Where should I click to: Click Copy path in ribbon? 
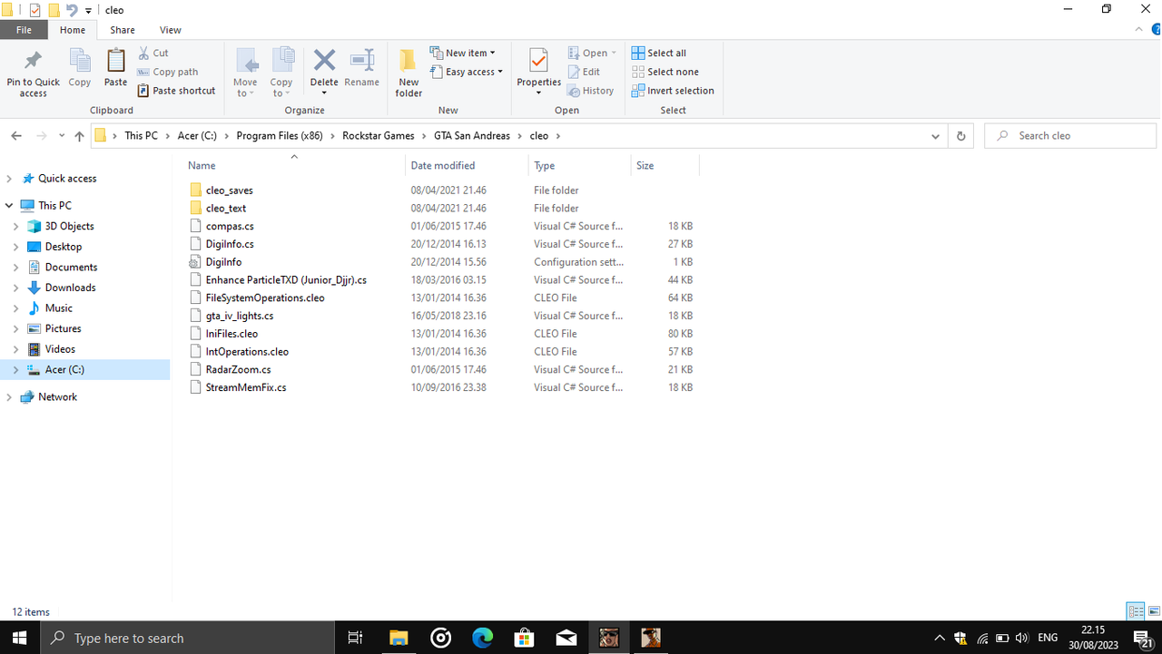168,72
